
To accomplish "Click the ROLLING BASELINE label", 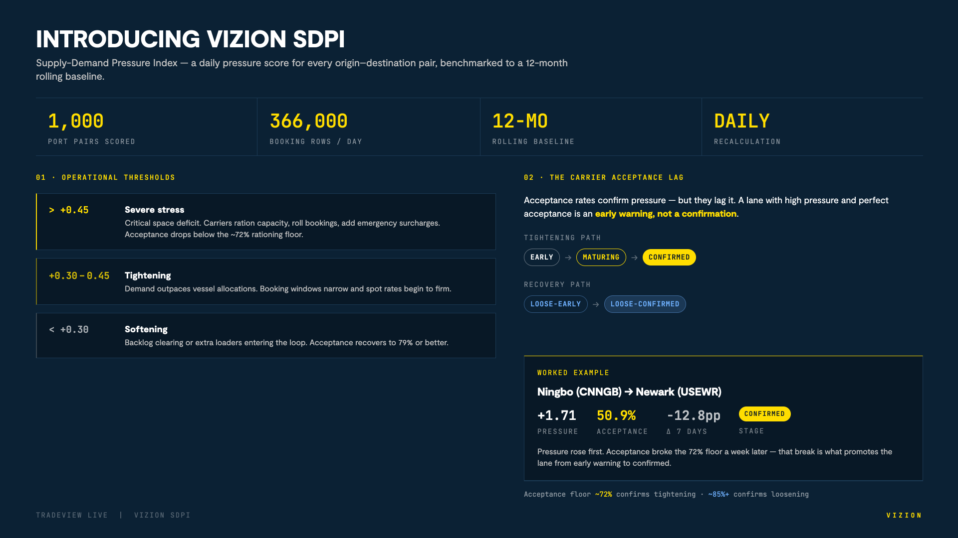I will (533, 141).
